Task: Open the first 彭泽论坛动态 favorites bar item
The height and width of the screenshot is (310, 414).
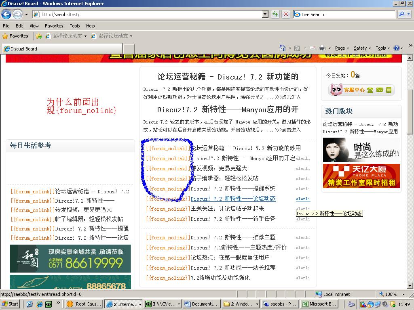Action: pyautogui.click(x=66, y=36)
